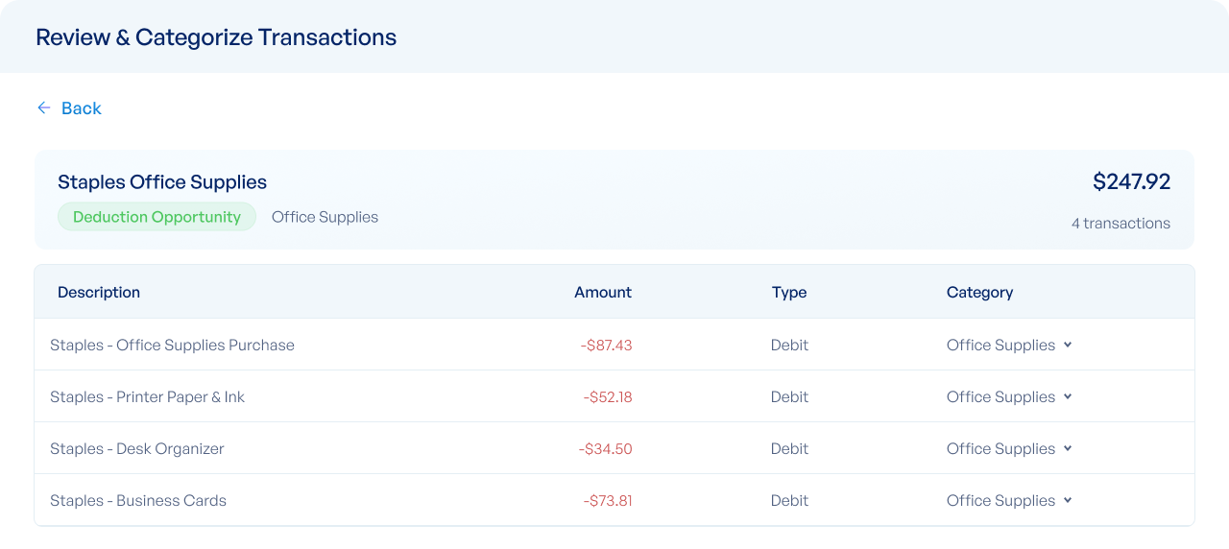Click the -$87.43 amount
The image size is (1229, 549).
606,346
